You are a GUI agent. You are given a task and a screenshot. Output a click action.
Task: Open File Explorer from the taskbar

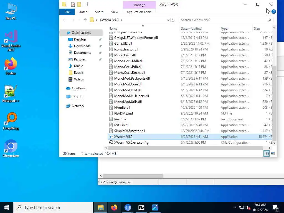point(100,207)
